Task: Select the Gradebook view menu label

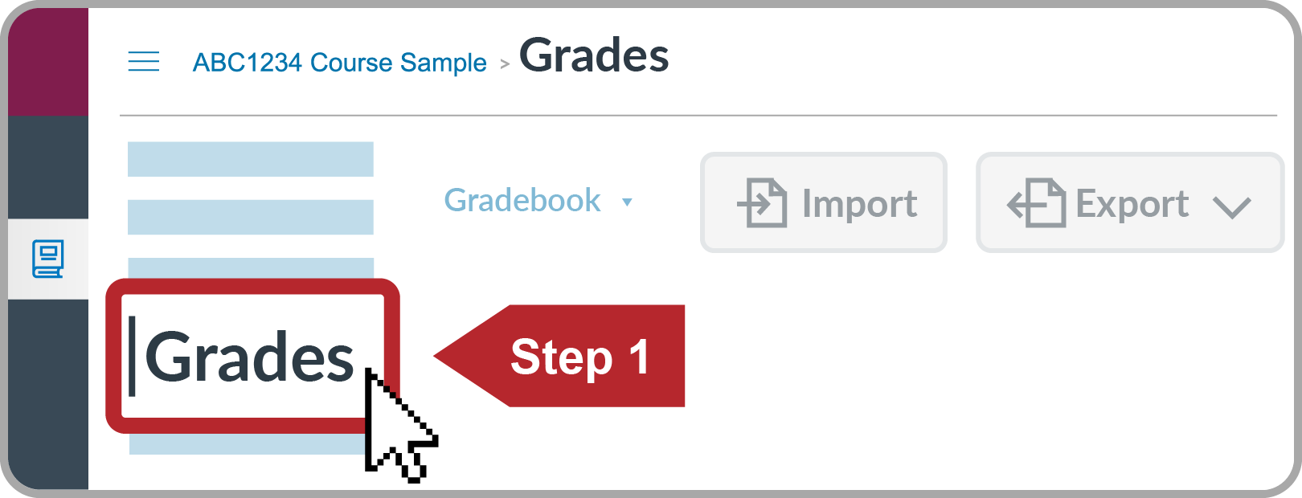Action: pyautogui.click(x=522, y=200)
